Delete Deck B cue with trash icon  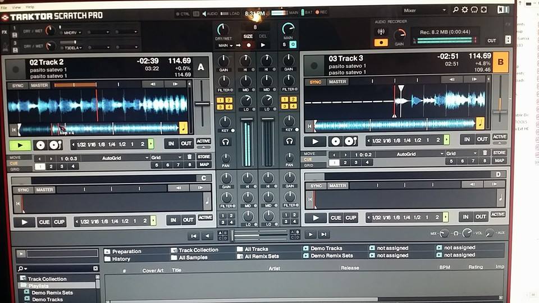click(x=485, y=153)
